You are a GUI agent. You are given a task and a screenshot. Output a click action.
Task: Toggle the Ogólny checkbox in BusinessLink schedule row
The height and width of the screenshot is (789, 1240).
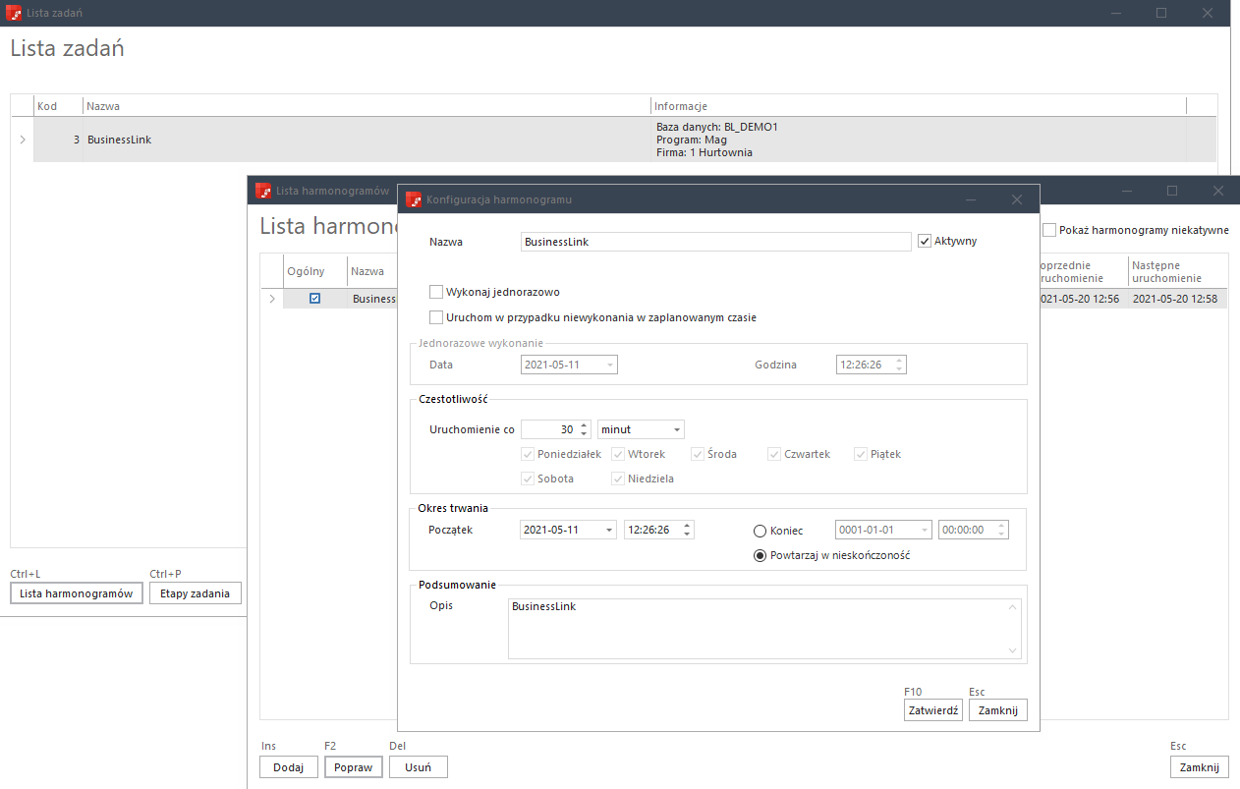(315, 299)
